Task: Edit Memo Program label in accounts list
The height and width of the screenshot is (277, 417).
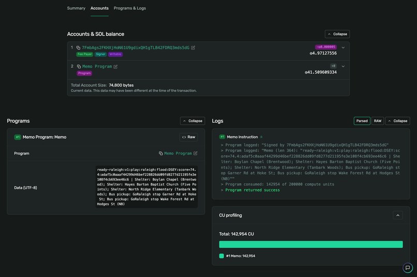Action: pos(115,67)
